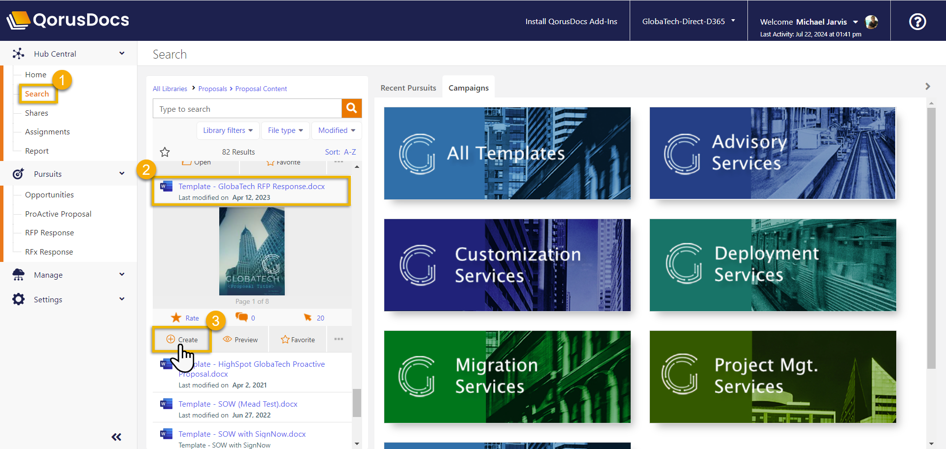Viewport: 946px width, 449px height.
Task: Open more options ellipsis beside Favorite
Action: (x=338, y=339)
